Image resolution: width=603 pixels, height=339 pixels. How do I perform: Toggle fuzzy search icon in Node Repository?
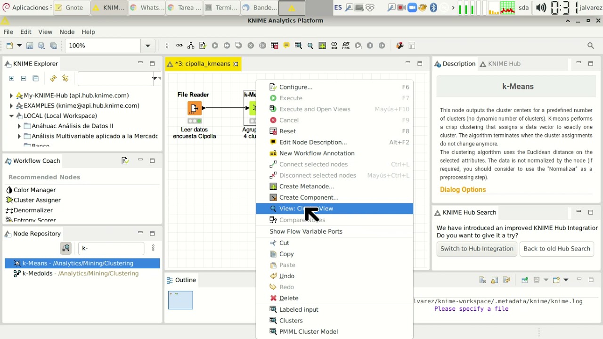tap(66, 248)
